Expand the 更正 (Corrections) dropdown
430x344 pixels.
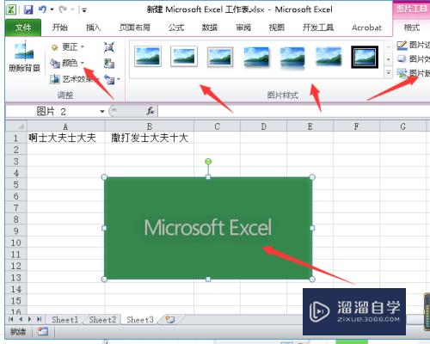(x=83, y=46)
